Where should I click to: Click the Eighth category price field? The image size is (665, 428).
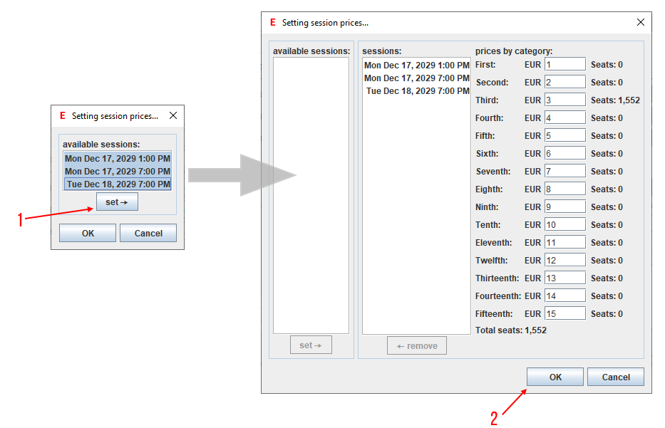565,189
